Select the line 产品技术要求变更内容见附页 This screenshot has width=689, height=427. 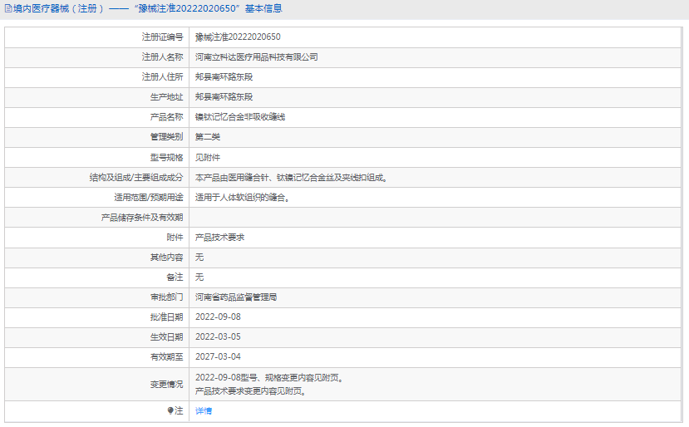click(250, 391)
